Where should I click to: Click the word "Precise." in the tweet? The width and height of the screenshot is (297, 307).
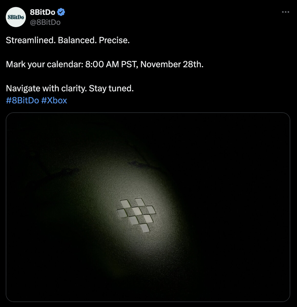click(114, 40)
